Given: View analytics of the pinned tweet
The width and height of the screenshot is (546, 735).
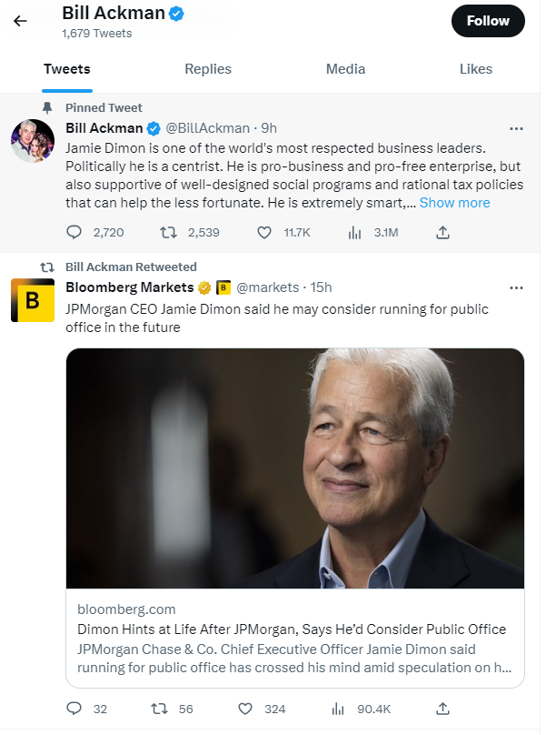Looking at the screenshot, I should pyautogui.click(x=355, y=233).
